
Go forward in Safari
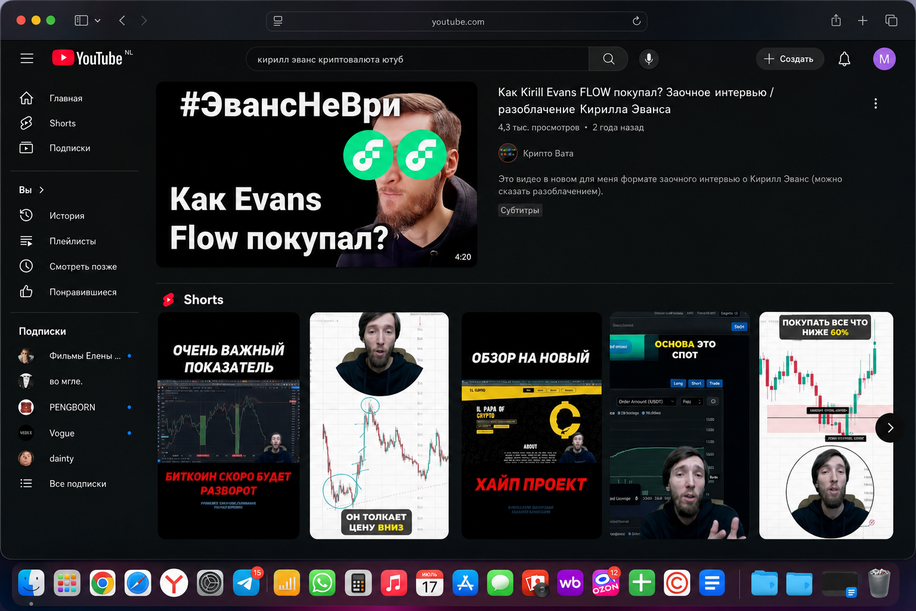[x=144, y=20]
